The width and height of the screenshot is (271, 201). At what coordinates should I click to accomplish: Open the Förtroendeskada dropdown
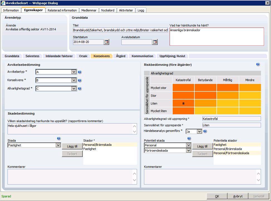click(188, 151)
